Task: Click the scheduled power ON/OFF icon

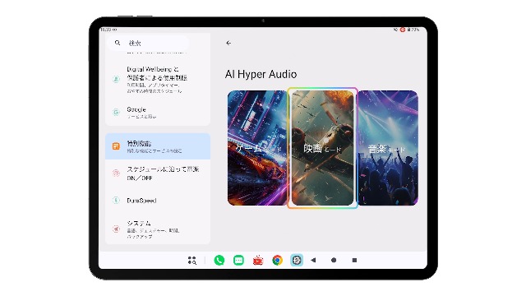Action: pos(116,173)
